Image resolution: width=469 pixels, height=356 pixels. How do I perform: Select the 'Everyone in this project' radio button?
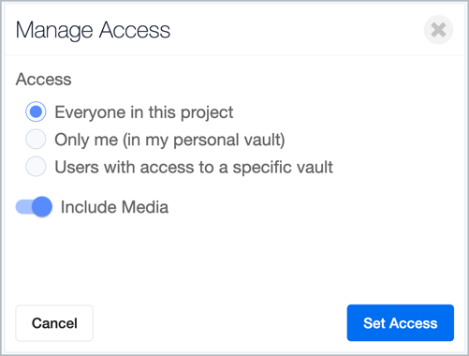point(36,111)
